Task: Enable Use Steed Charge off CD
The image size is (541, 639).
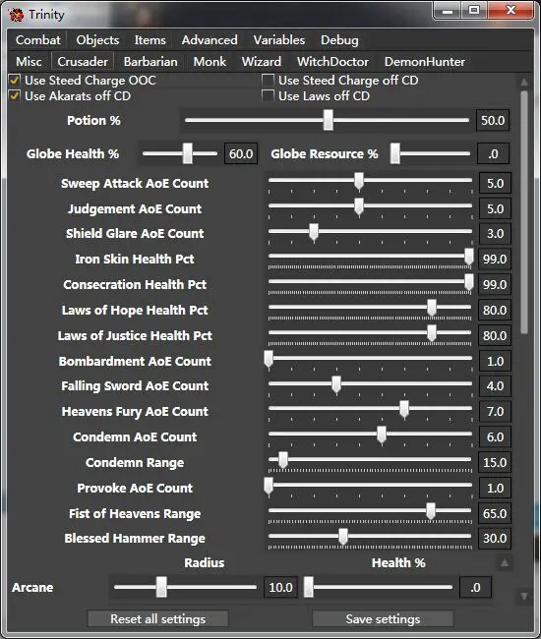Action: coord(268,80)
